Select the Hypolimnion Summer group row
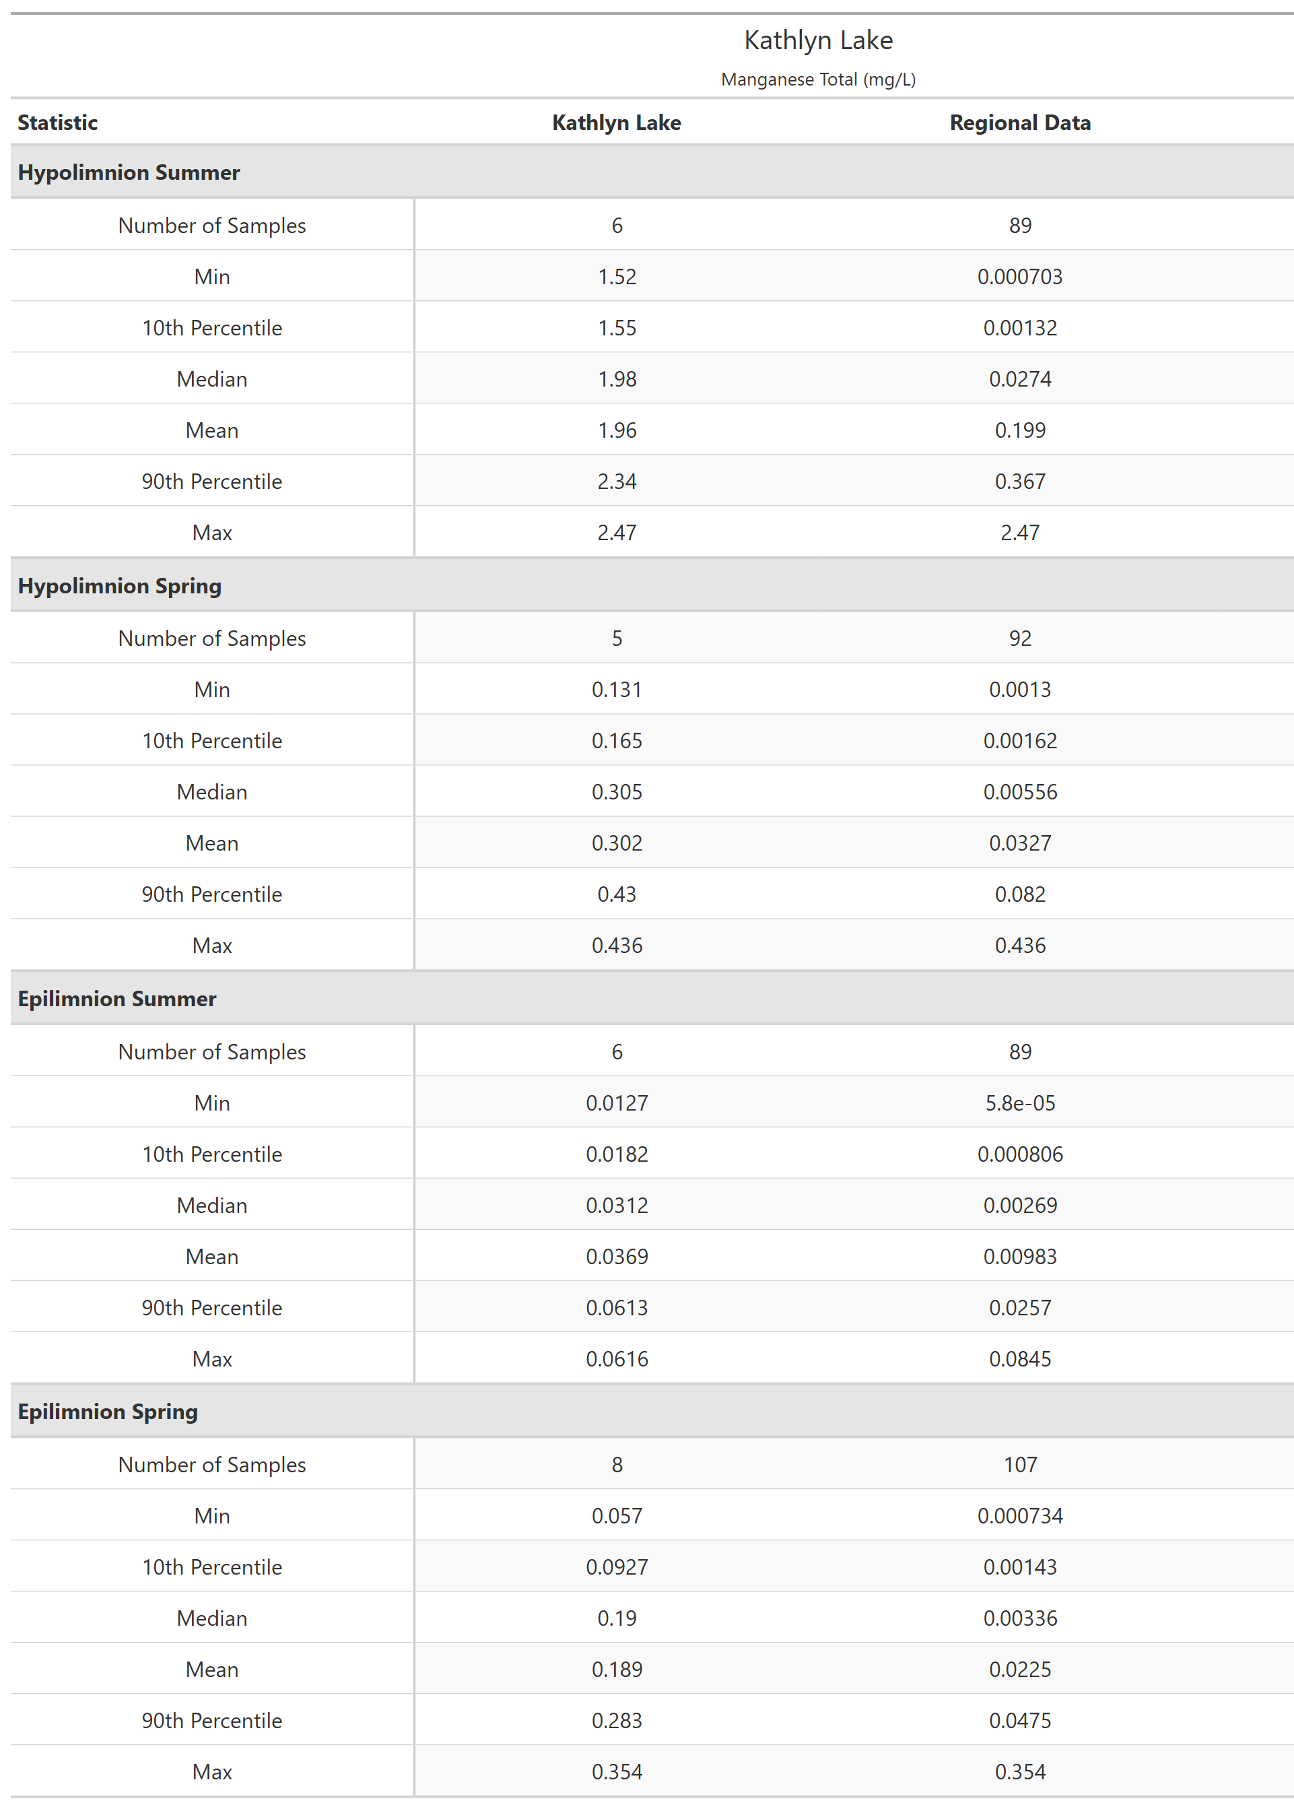 [129, 172]
